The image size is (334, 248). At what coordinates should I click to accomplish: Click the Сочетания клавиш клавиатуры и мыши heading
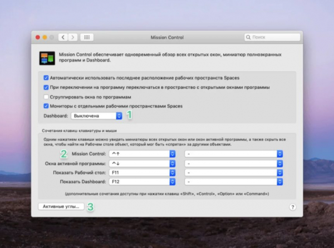[x=79, y=131]
